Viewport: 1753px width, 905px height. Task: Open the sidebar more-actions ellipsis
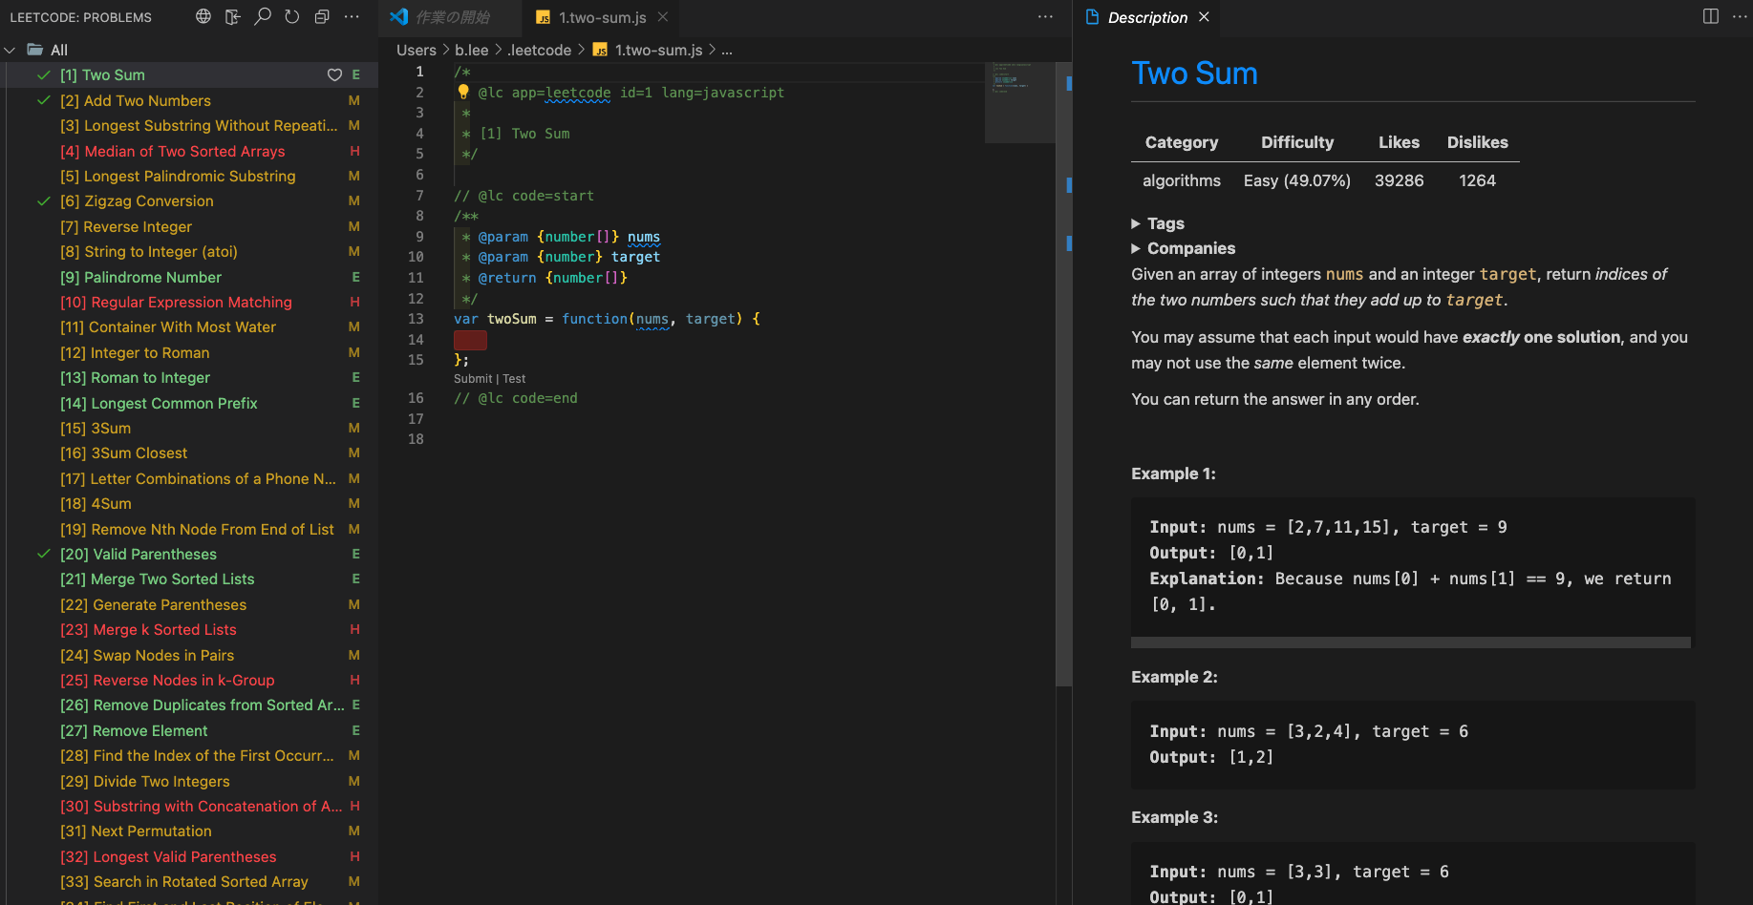point(352,16)
